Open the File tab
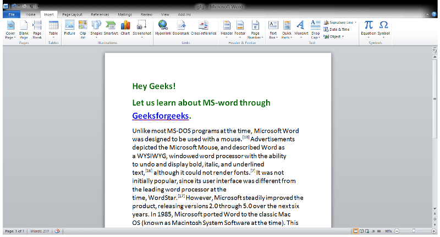 click(x=12, y=15)
